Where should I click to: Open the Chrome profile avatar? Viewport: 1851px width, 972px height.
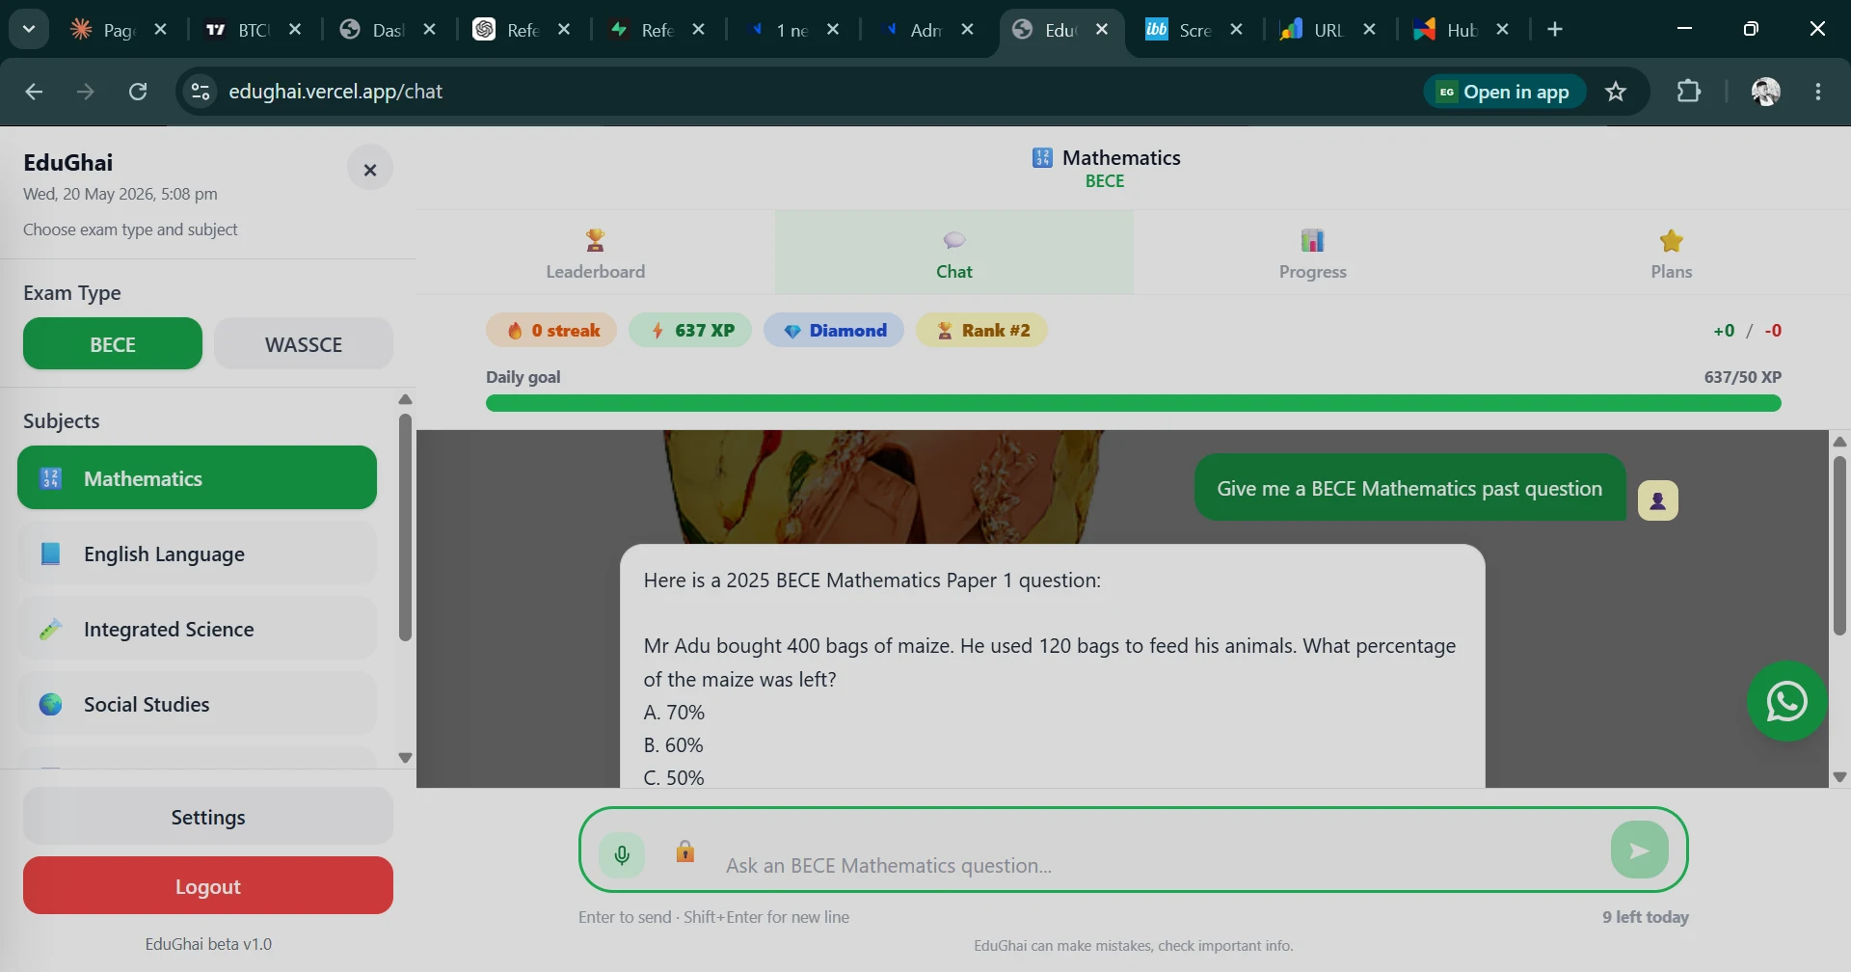(x=1765, y=92)
